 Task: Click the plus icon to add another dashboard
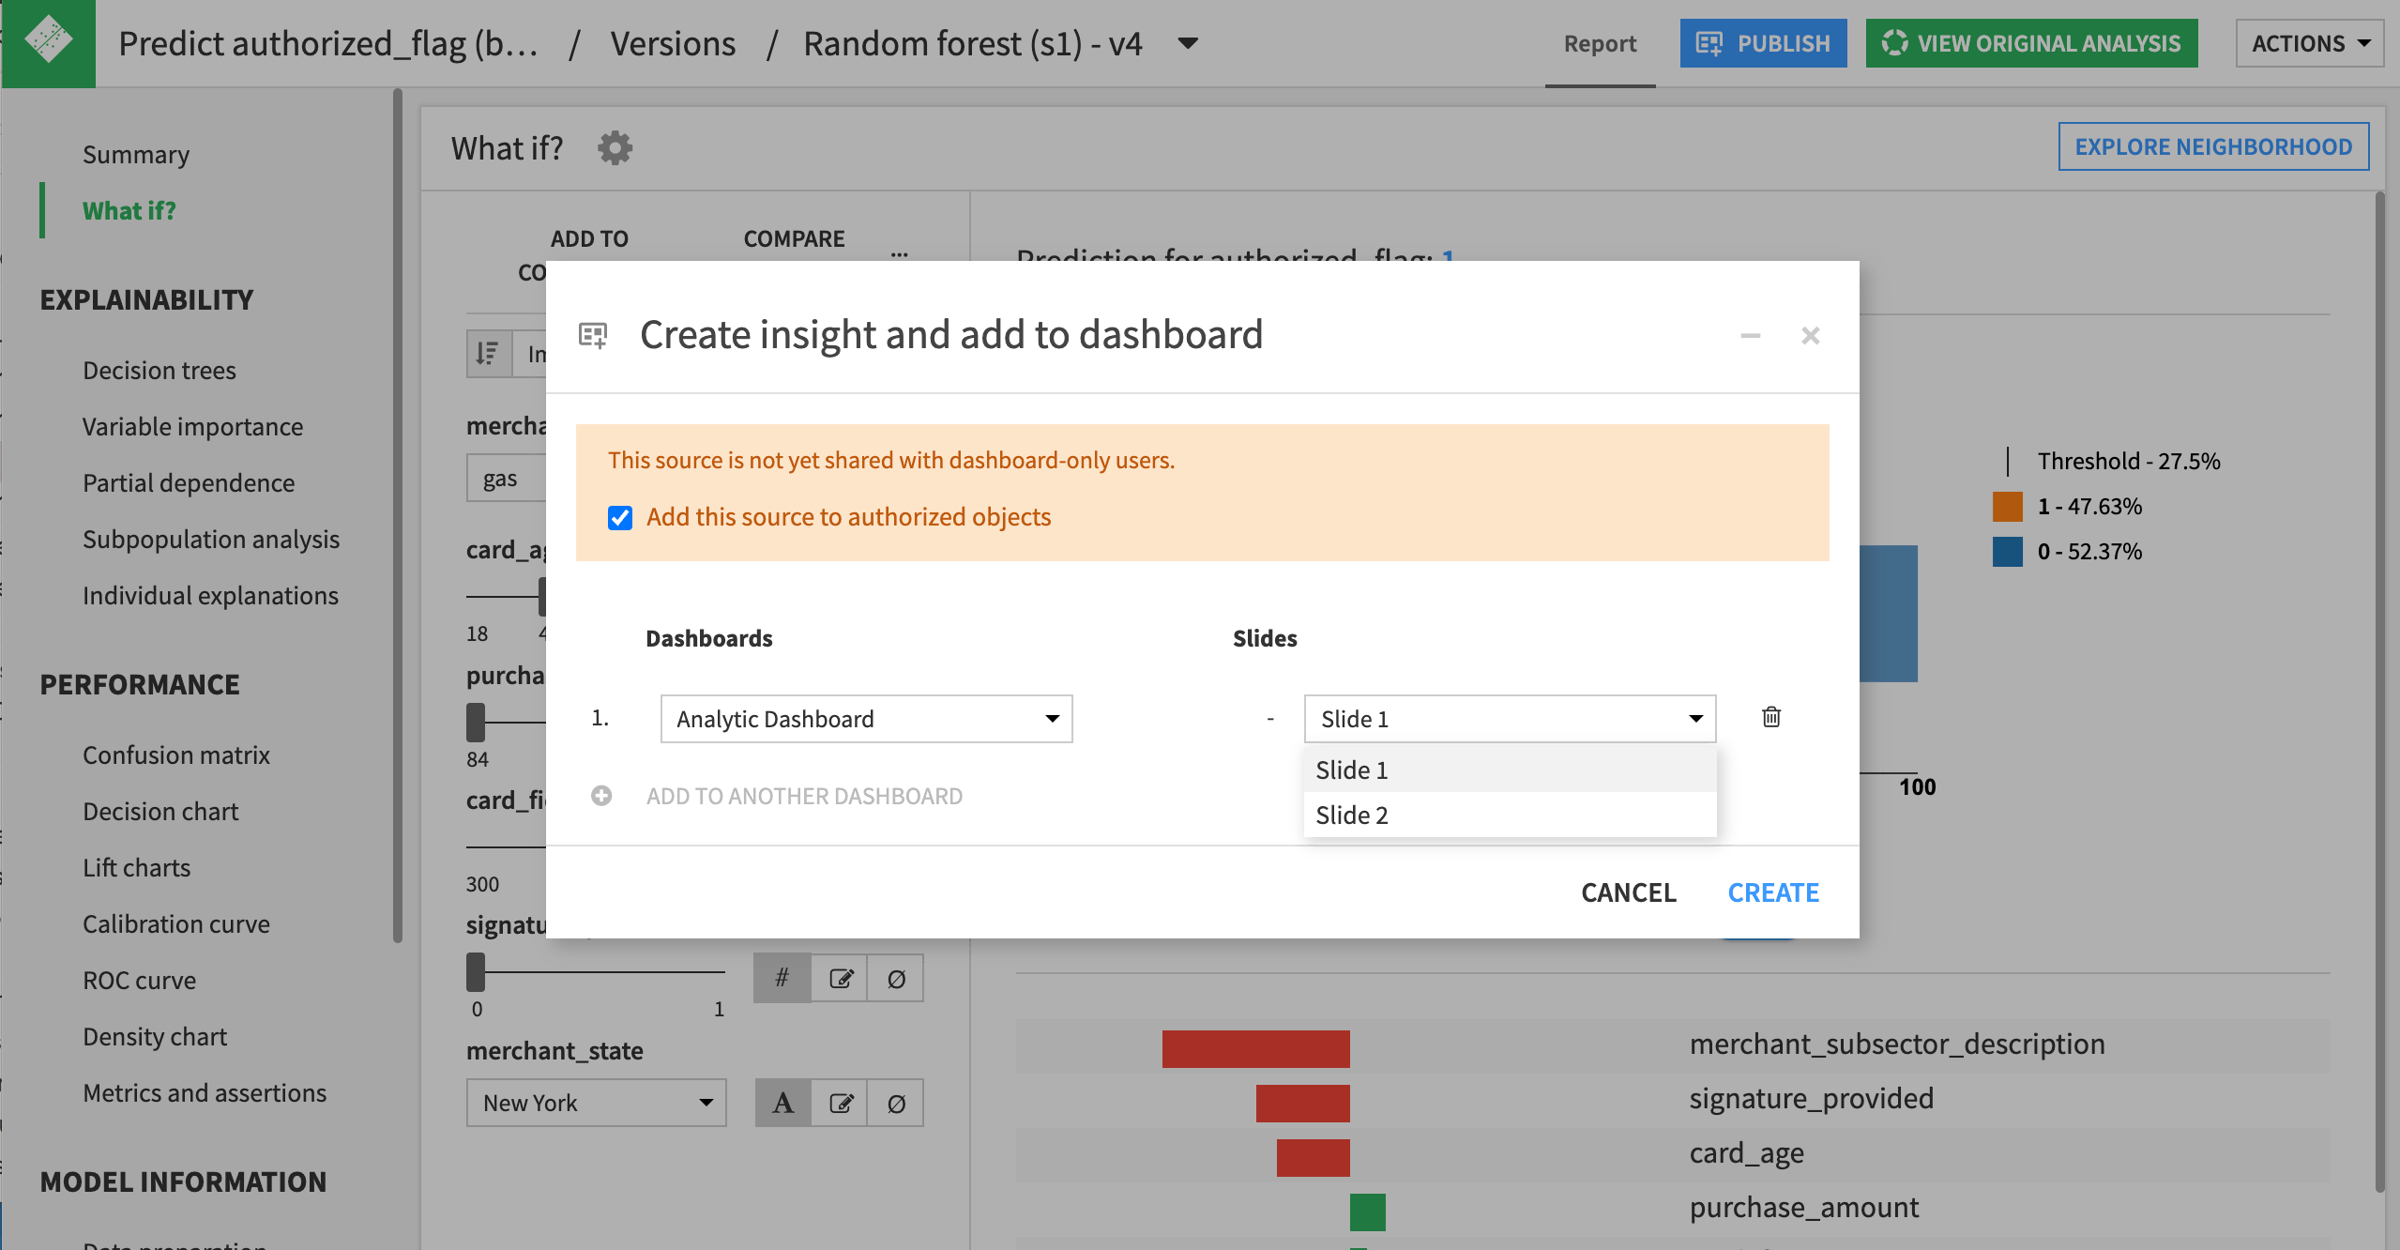(601, 795)
